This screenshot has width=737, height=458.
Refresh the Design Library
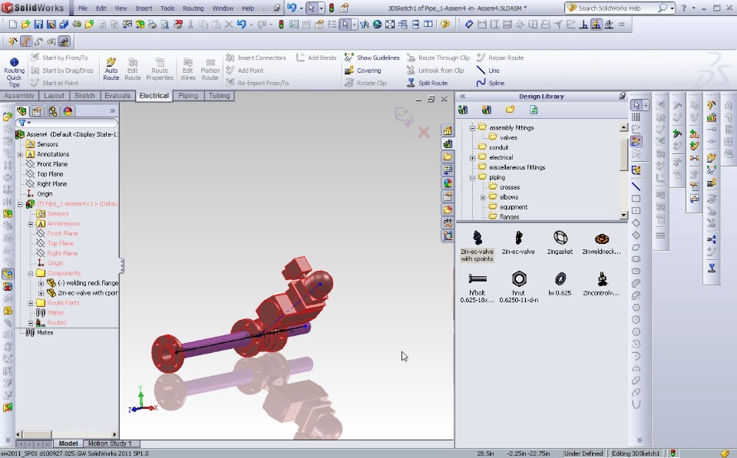point(534,110)
